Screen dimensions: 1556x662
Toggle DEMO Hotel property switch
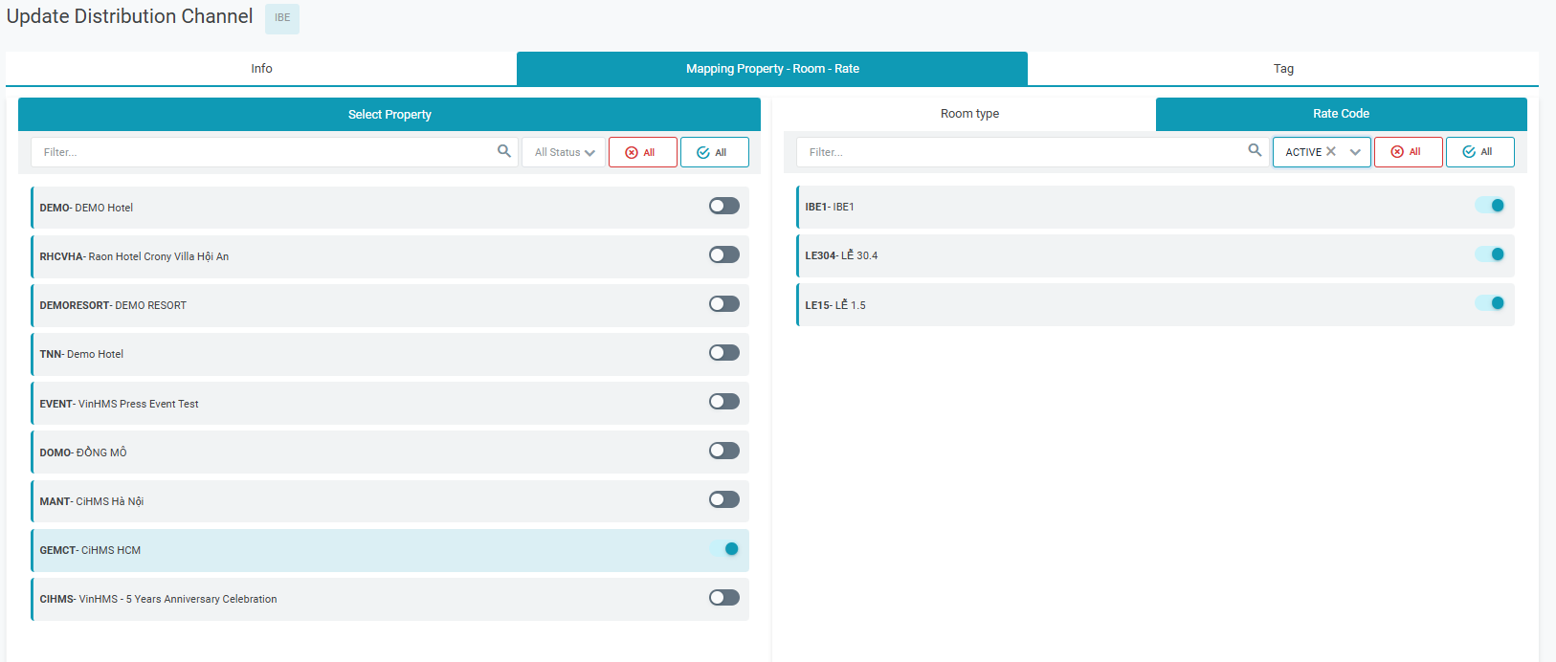[x=724, y=206]
